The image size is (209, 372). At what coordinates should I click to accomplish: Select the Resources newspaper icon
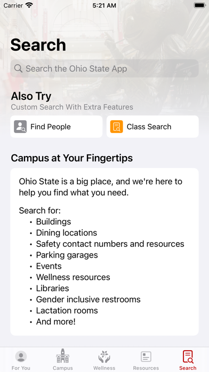point(146,356)
